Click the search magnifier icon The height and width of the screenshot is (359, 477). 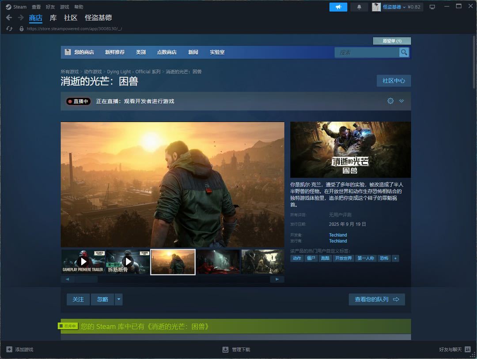point(404,52)
